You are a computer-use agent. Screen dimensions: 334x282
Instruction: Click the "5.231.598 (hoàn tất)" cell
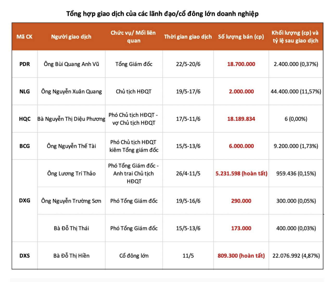(x=241, y=174)
